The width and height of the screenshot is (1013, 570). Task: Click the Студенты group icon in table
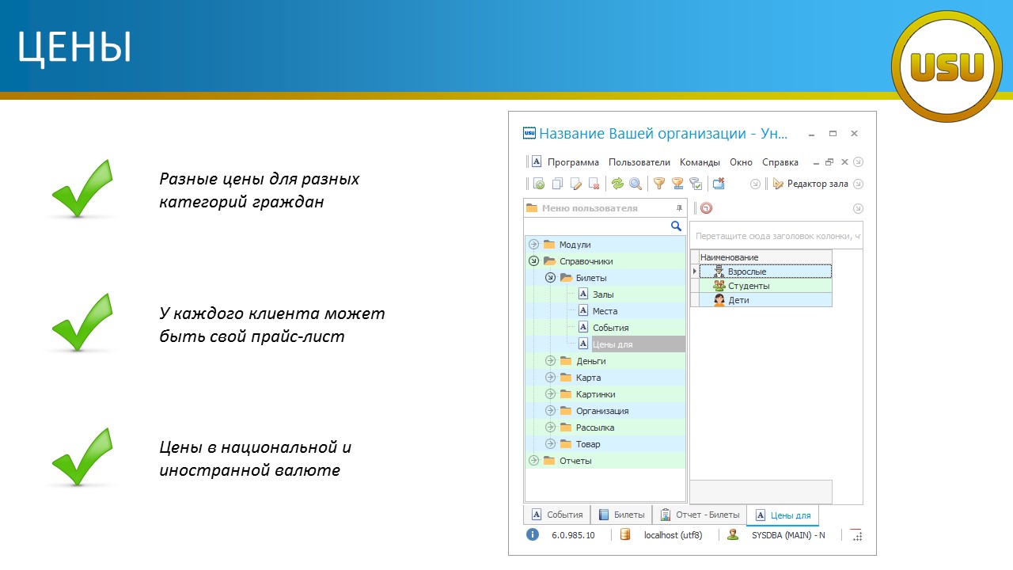coord(719,286)
